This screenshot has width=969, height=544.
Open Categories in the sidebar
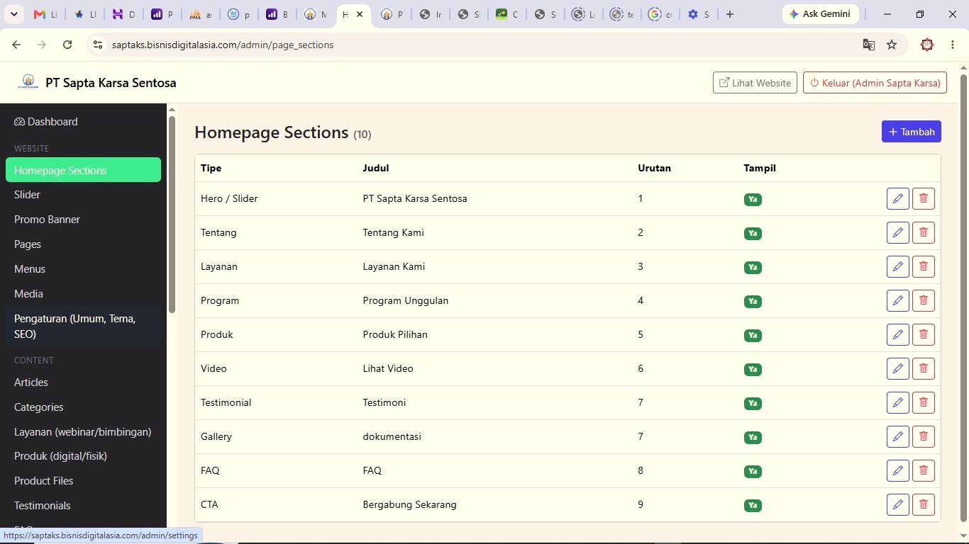(83, 407)
